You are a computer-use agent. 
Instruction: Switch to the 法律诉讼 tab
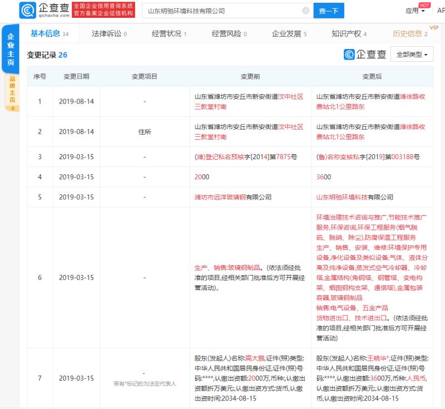pyautogui.click(x=109, y=34)
